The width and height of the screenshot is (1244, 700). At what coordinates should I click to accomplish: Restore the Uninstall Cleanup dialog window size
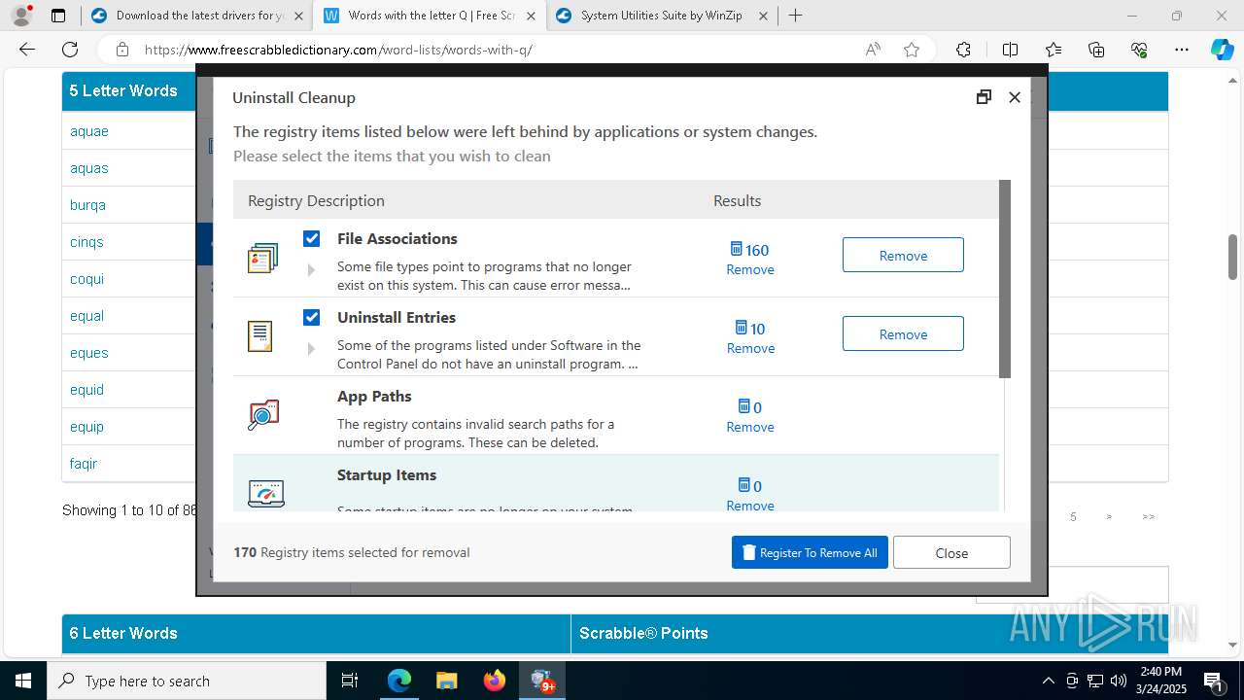tap(984, 97)
